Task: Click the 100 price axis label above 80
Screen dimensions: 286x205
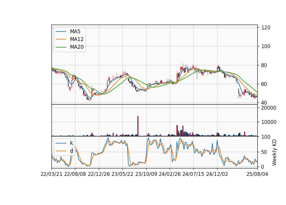Action: pos(266,46)
